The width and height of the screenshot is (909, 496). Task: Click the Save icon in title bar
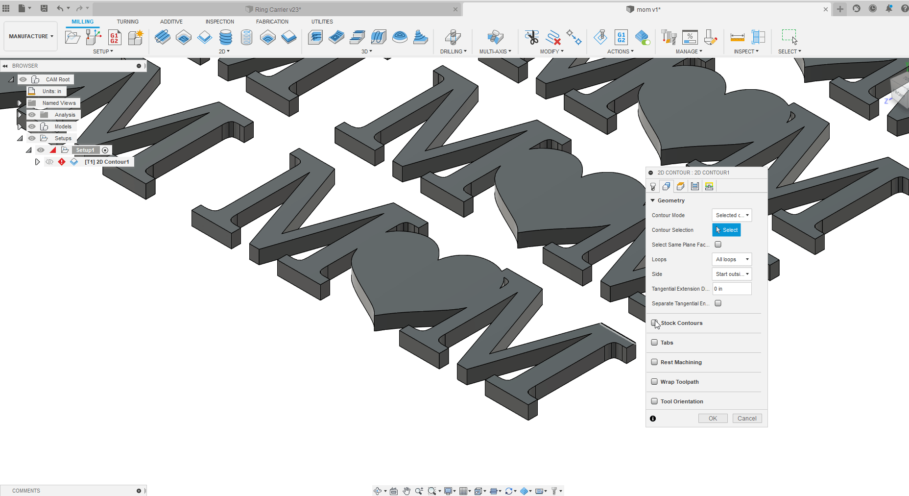[x=44, y=8]
